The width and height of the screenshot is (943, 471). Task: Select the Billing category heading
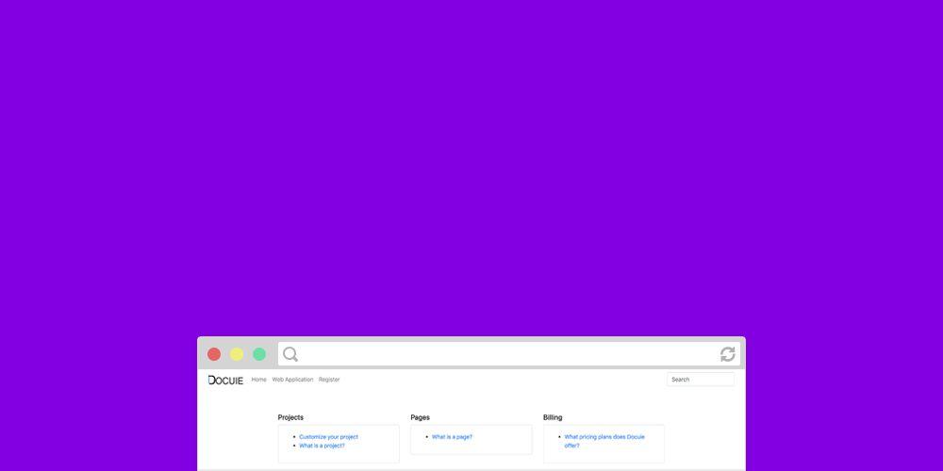(x=553, y=417)
